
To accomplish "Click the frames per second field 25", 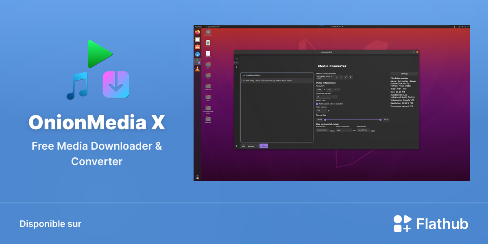I will (323, 97).
